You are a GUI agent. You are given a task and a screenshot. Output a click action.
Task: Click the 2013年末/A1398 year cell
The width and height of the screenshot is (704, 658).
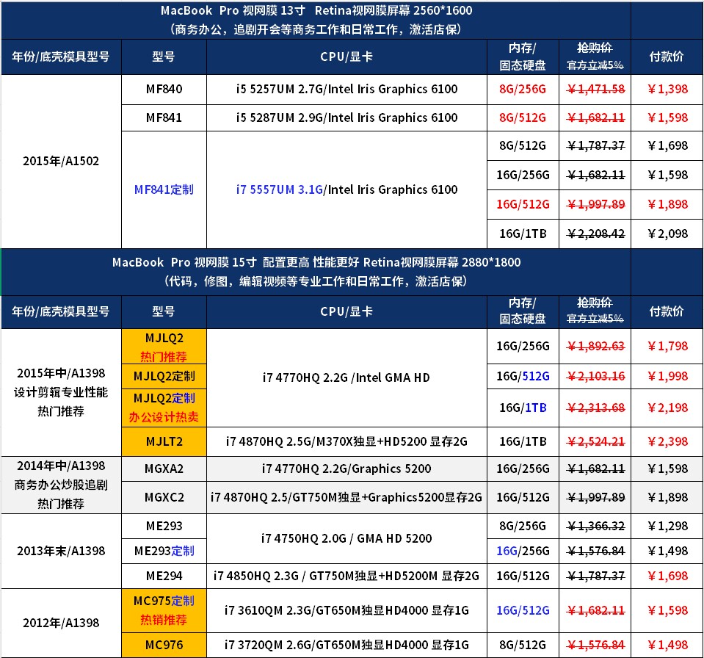click(x=61, y=551)
